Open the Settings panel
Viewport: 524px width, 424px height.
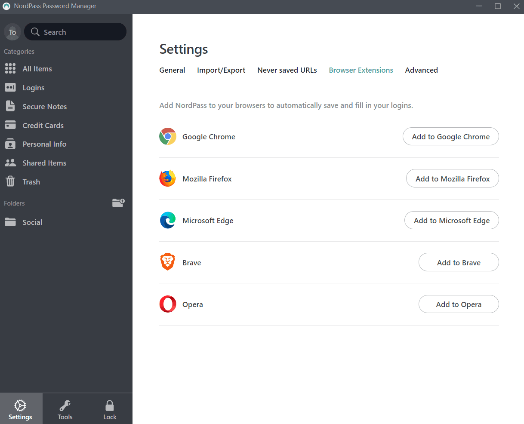pyautogui.click(x=21, y=408)
